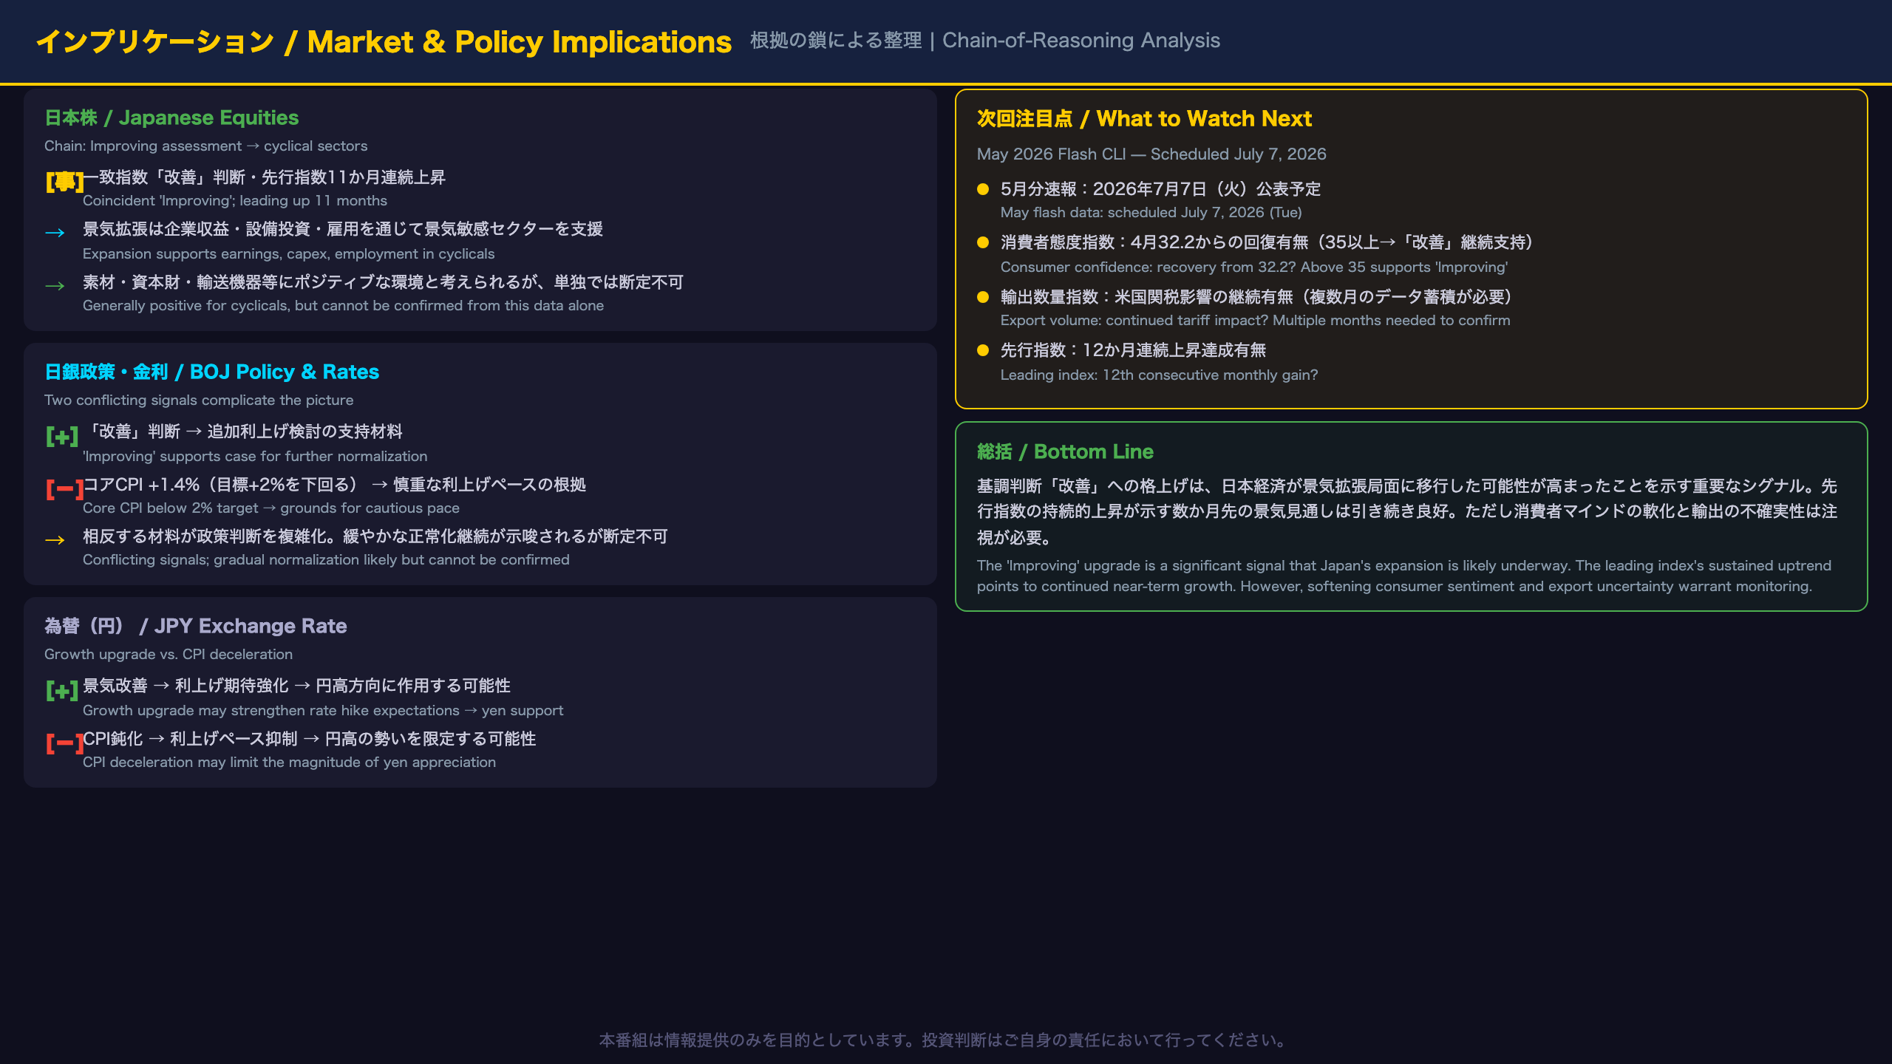Image resolution: width=1892 pixels, height=1064 pixels.
Task: Click the 総括 / Bottom Line heading
Action: tap(1065, 451)
